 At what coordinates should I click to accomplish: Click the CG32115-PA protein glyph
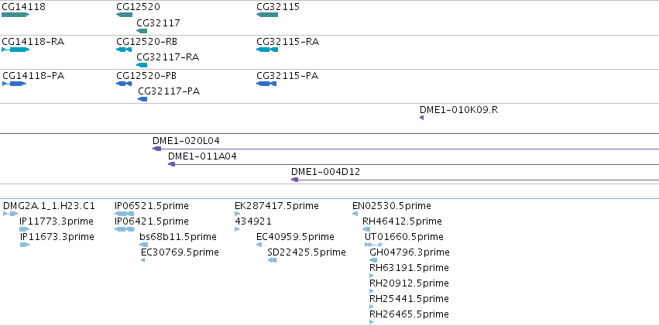coord(267,84)
